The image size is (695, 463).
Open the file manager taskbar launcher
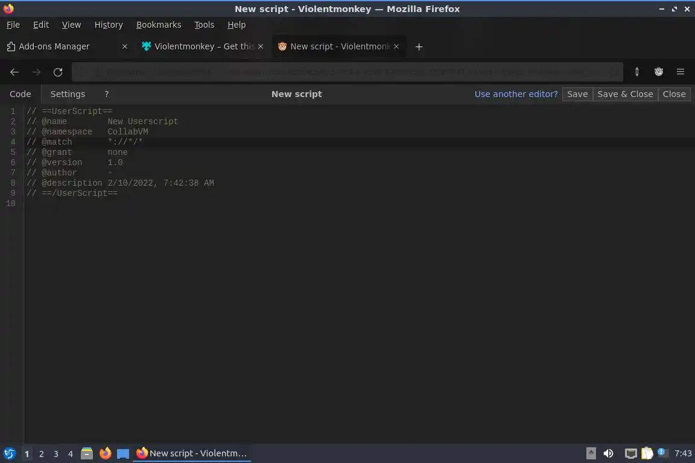[87, 453]
